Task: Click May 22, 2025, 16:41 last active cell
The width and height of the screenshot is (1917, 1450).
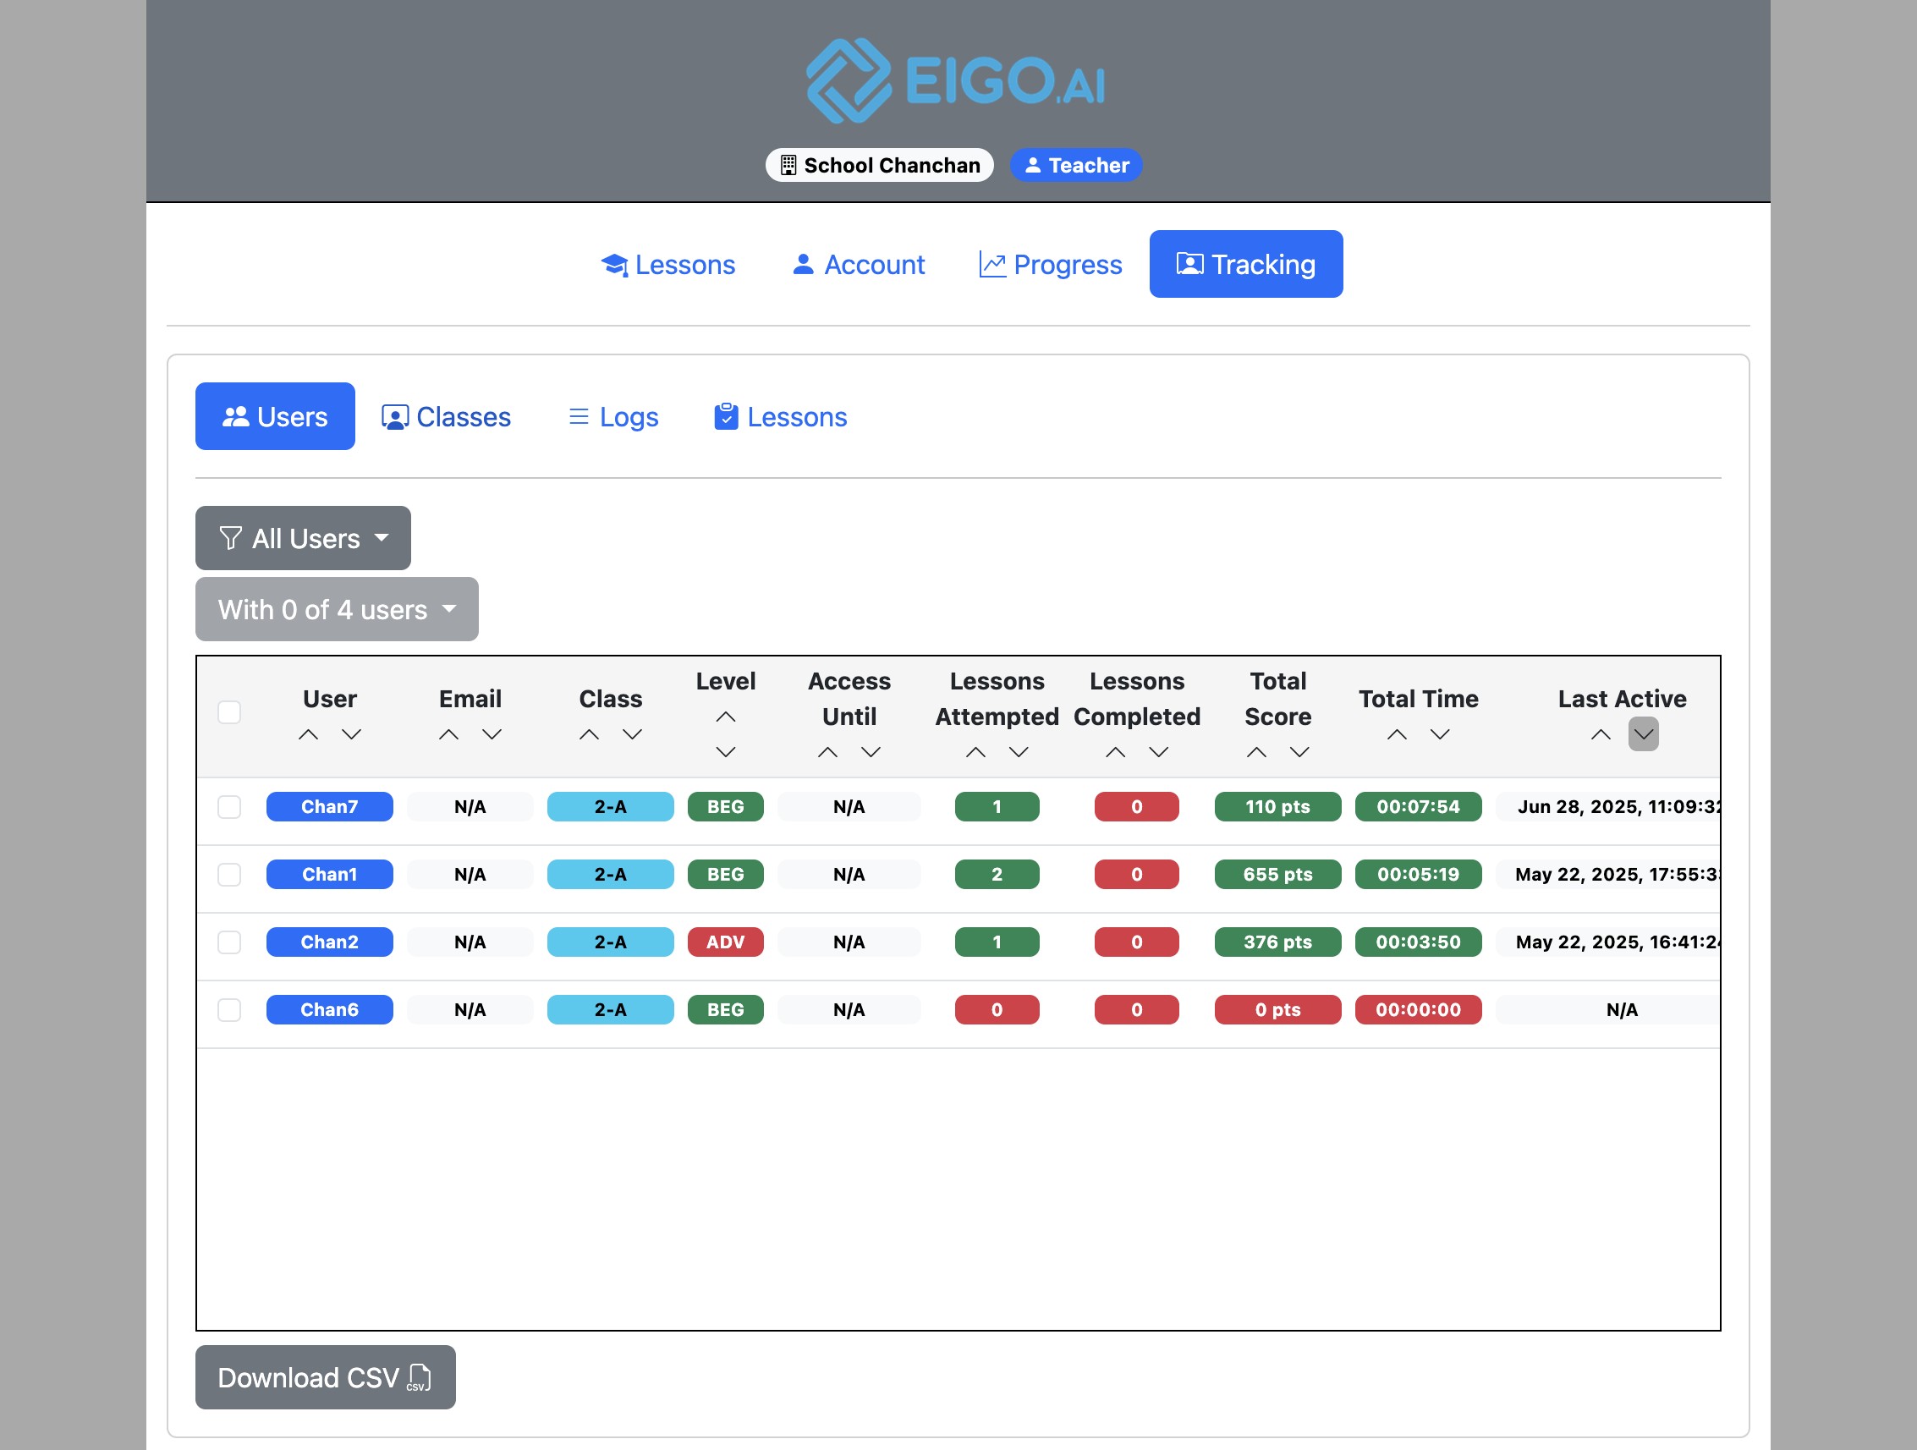Action: pyautogui.click(x=1609, y=942)
